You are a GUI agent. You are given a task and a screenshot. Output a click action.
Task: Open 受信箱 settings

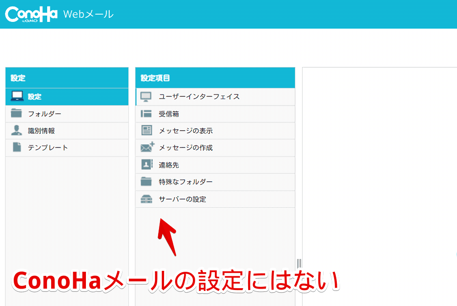[x=215, y=114]
